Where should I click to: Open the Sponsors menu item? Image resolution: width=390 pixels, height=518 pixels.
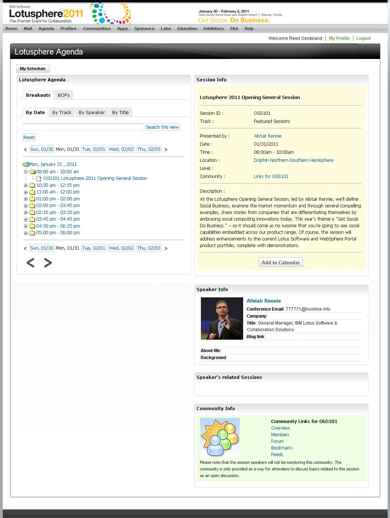(144, 28)
